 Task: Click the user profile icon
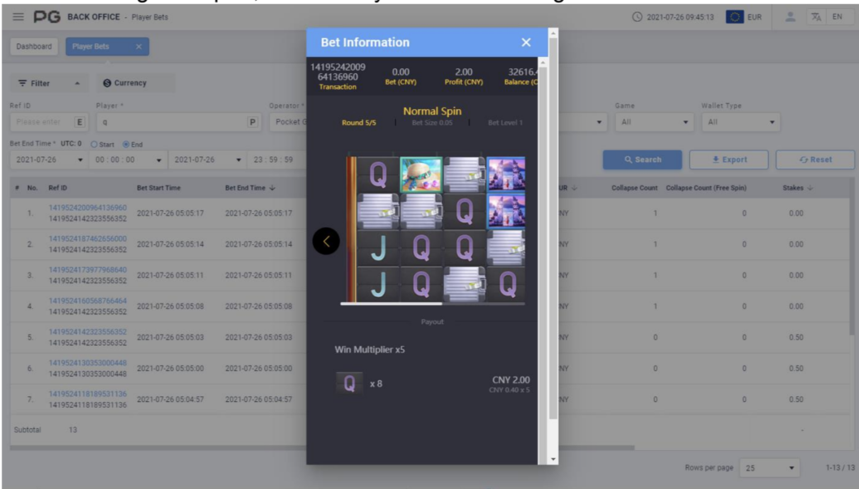(x=790, y=17)
